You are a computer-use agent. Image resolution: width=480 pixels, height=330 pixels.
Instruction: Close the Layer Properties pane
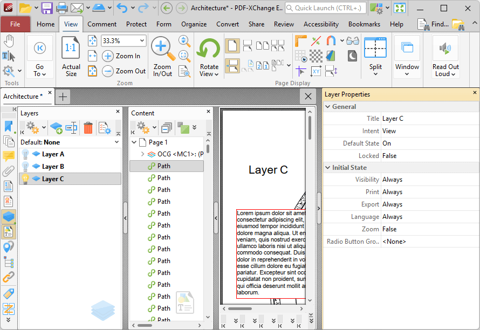(475, 92)
